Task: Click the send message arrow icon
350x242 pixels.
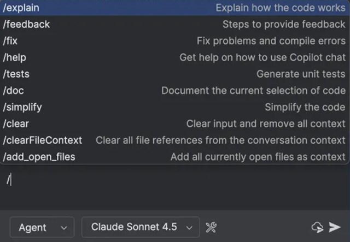Action: (335, 227)
